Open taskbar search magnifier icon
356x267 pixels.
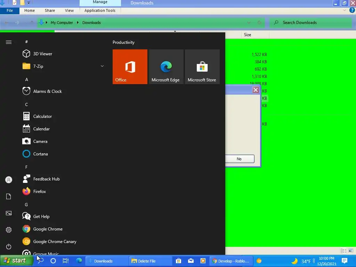pyautogui.click(x=41, y=261)
